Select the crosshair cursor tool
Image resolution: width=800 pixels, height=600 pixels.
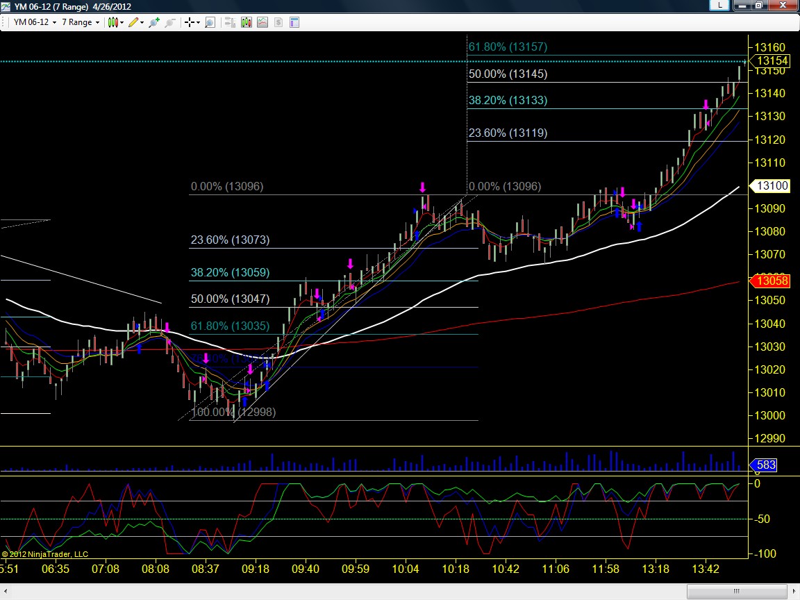pos(190,22)
